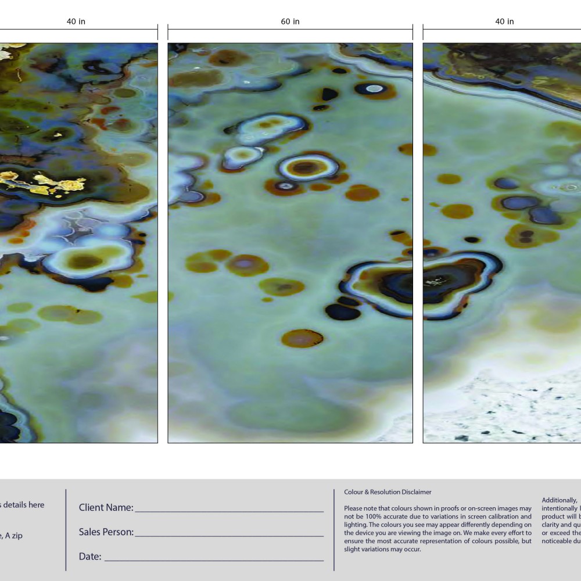
Task: Select the left 40 in agate panel
Action: coord(79,243)
